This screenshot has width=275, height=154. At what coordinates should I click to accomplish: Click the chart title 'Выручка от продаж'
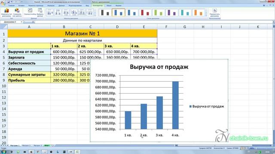click(159, 67)
